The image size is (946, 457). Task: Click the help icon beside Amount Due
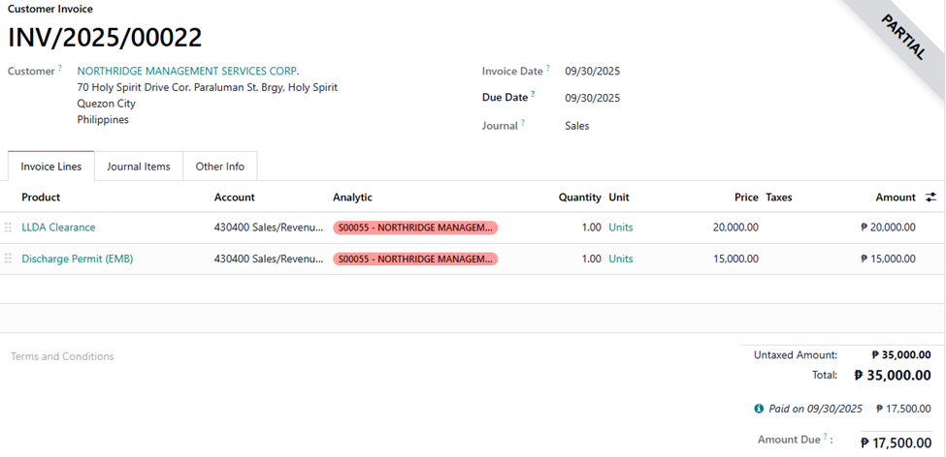pos(826,438)
